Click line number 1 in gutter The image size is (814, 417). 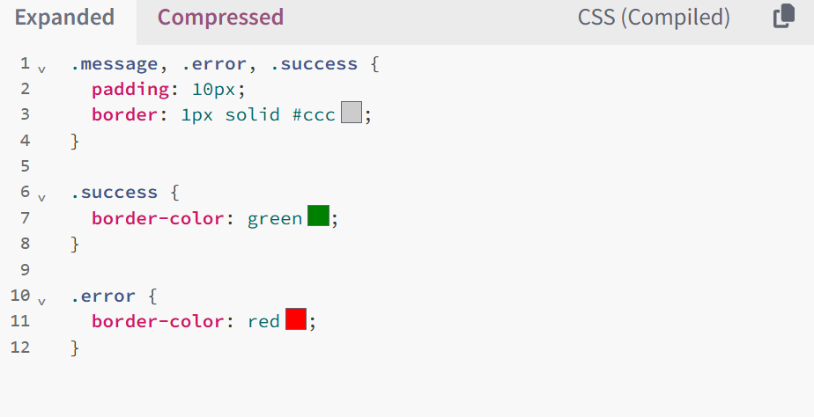click(x=25, y=63)
